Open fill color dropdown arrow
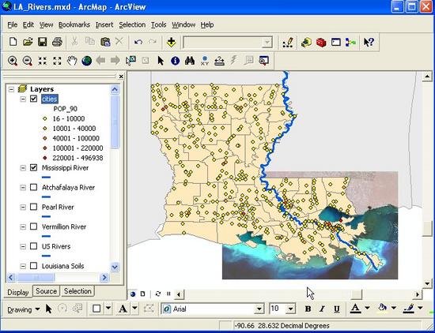Screen dimensions: 435x333 (x=393, y=308)
